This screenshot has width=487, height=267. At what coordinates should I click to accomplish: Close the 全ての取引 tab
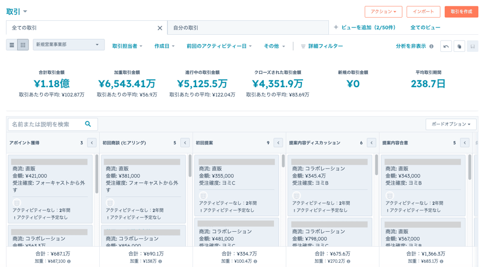pos(160,28)
